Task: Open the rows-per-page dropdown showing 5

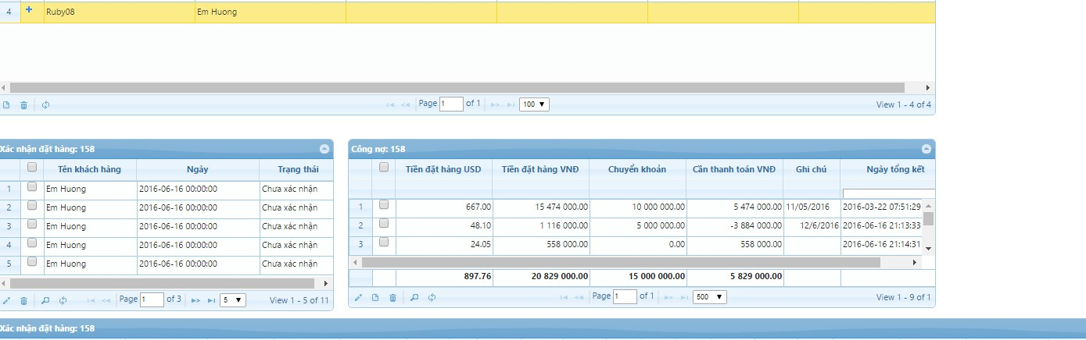Action: [x=233, y=300]
